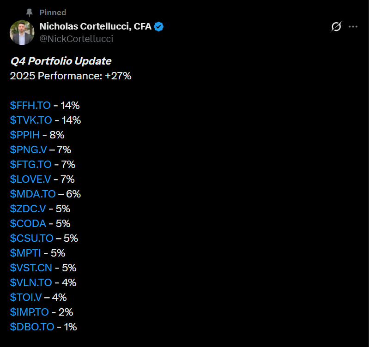This screenshot has height=347, width=369.
Task: Open the Nicholas Cortellucci, CFA display name
Action: [x=96, y=27]
